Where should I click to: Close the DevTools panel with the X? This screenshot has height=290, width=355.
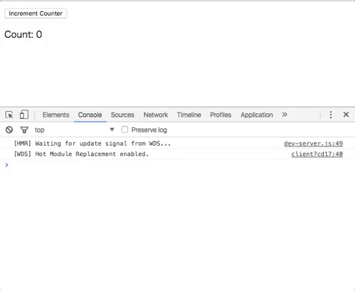pyautogui.click(x=346, y=115)
